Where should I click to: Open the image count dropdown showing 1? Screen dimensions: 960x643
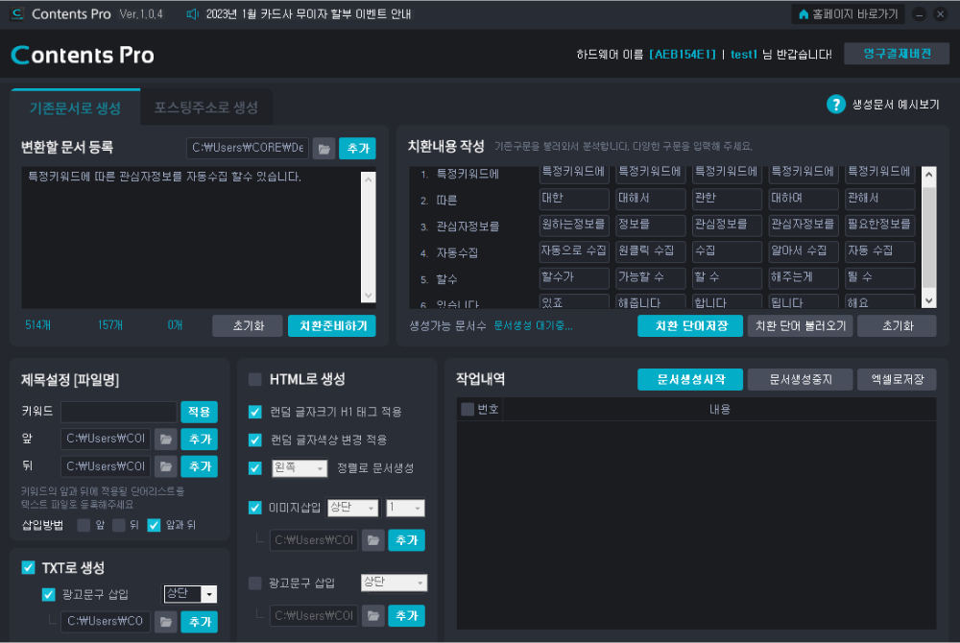(x=405, y=507)
